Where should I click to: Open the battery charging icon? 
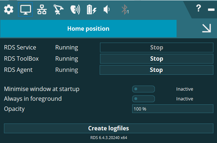92,9
